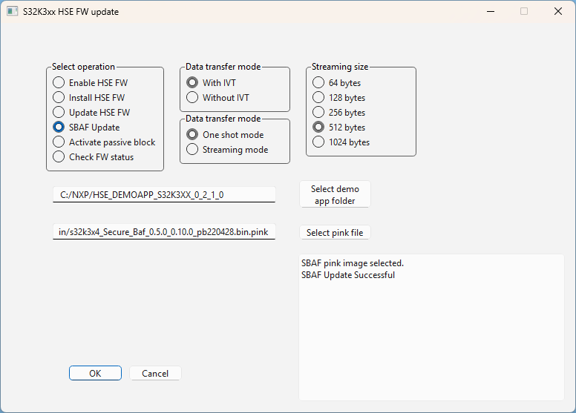This screenshot has width=576, height=413.
Task: Confirm with the OK button
Action: point(95,374)
